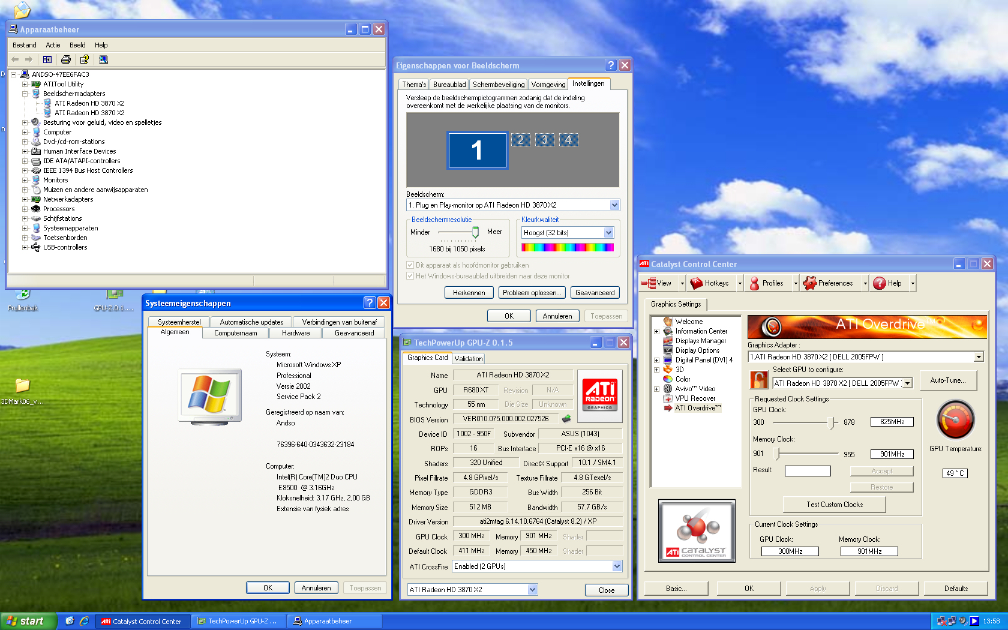Open the 3DMark06 folder on desktop
Screen dimensions: 1008x630
coord(22,391)
